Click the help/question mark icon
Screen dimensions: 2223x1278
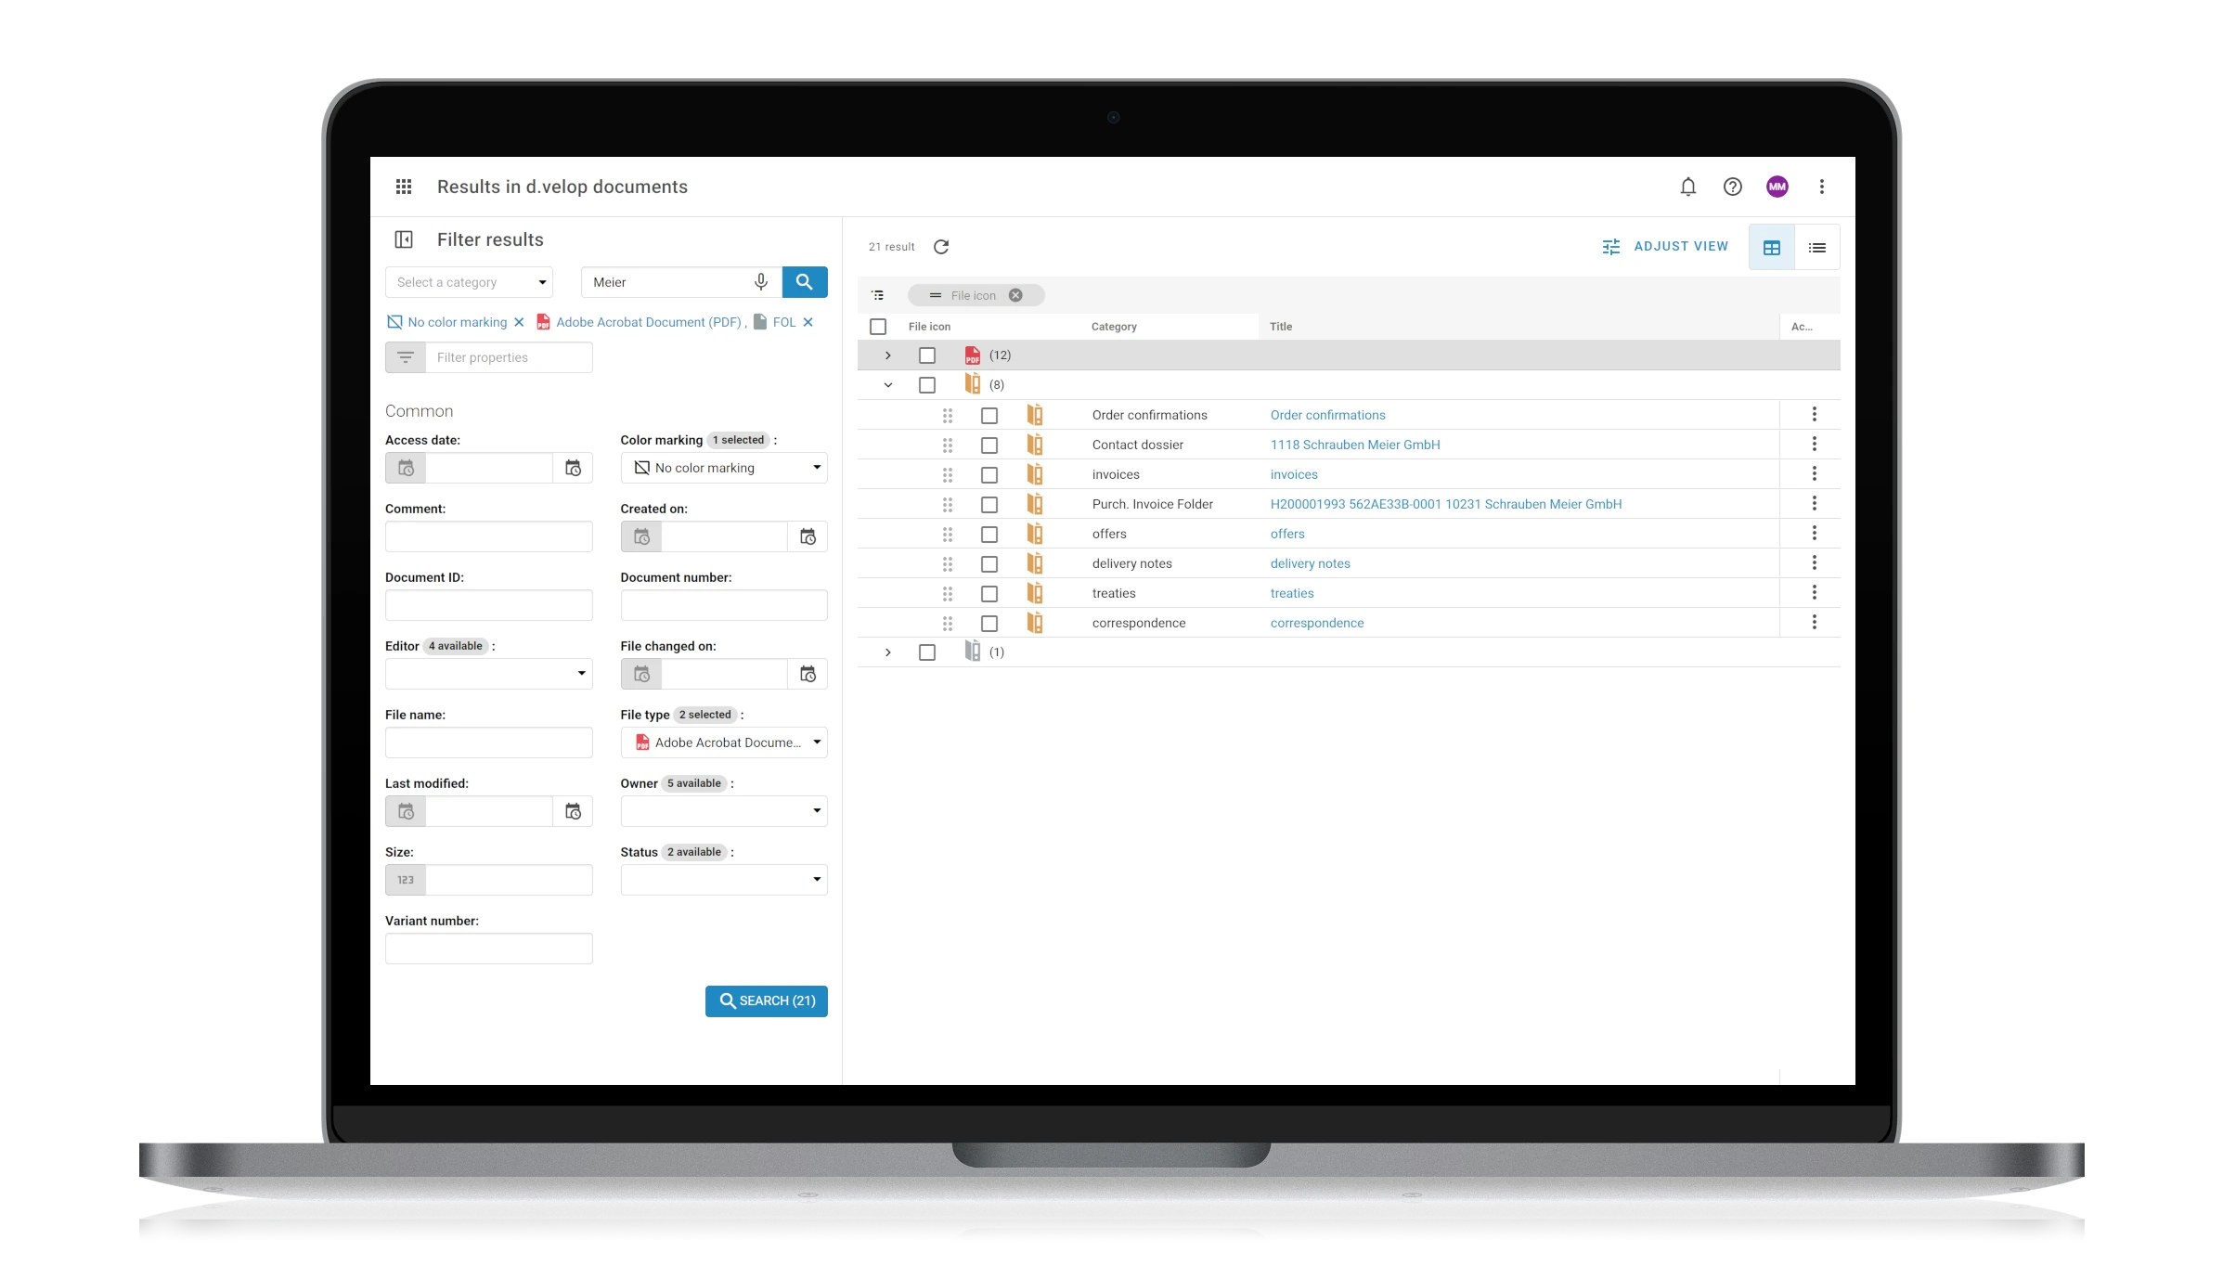pyautogui.click(x=1733, y=187)
